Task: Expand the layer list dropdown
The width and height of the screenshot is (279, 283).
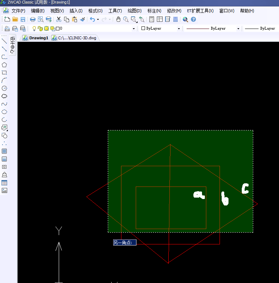Action: (134, 29)
